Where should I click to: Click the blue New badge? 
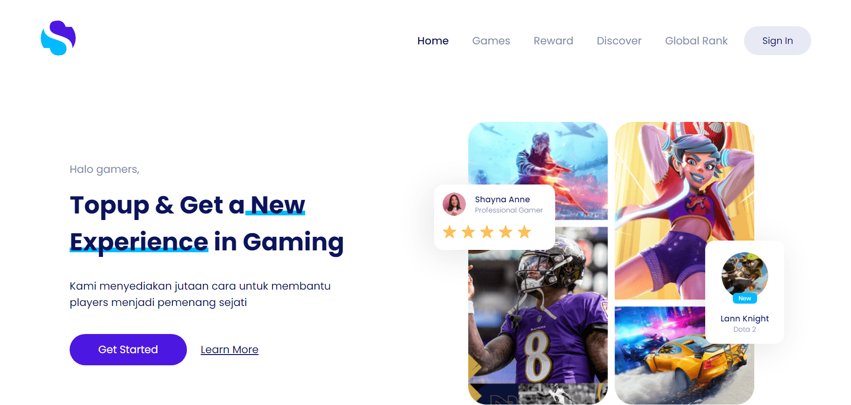coord(744,298)
